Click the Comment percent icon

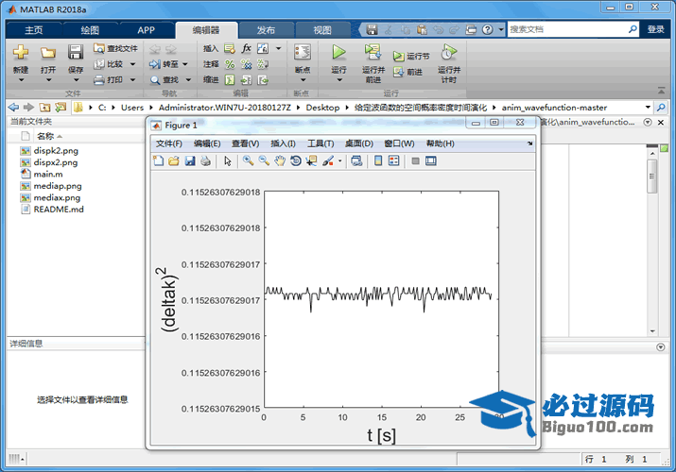click(x=231, y=64)
